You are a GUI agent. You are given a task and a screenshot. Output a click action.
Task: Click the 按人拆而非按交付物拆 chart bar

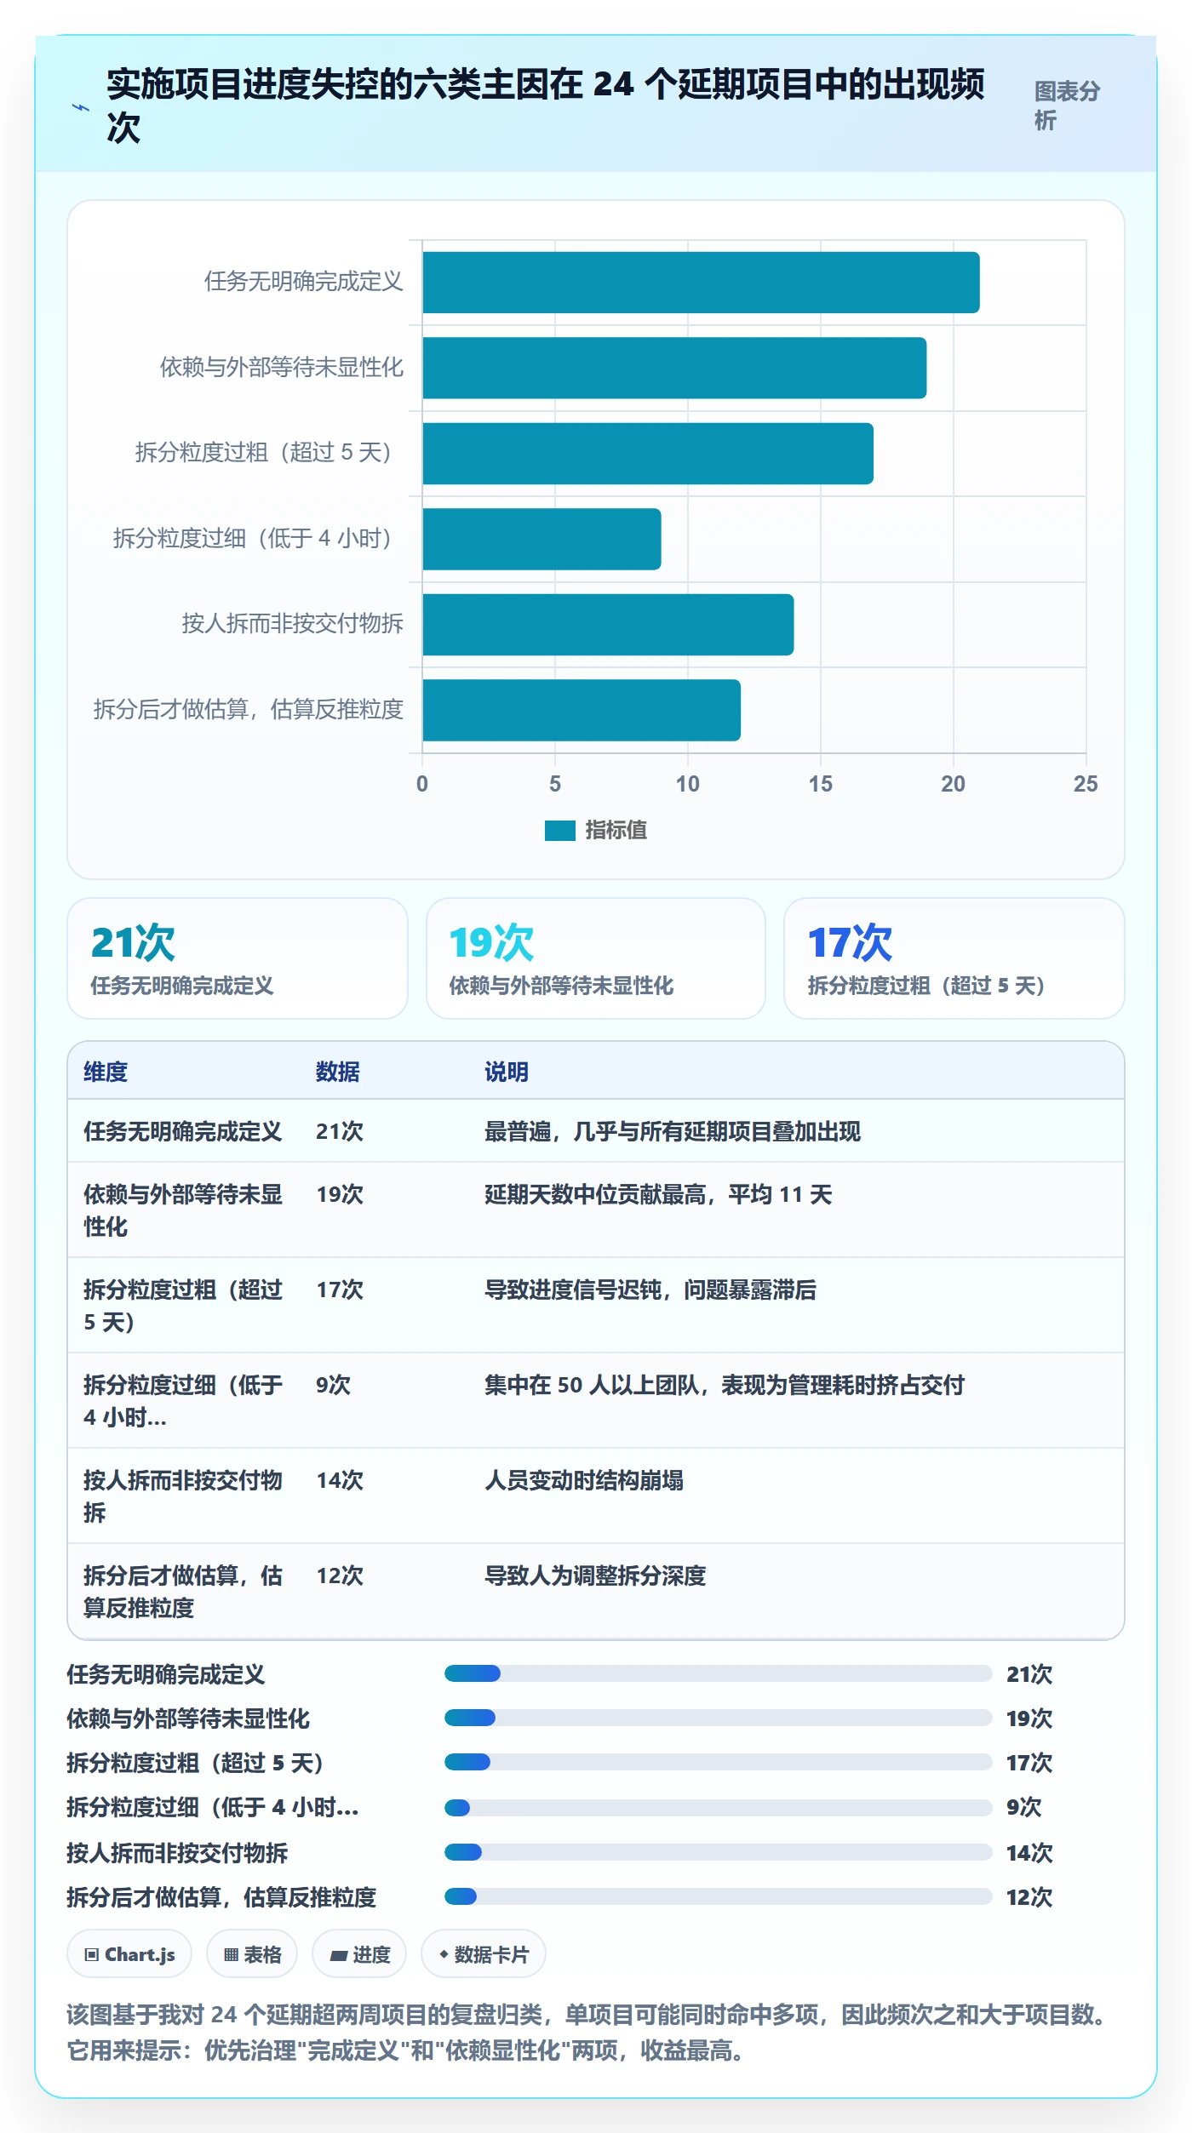tap(608, 625)
